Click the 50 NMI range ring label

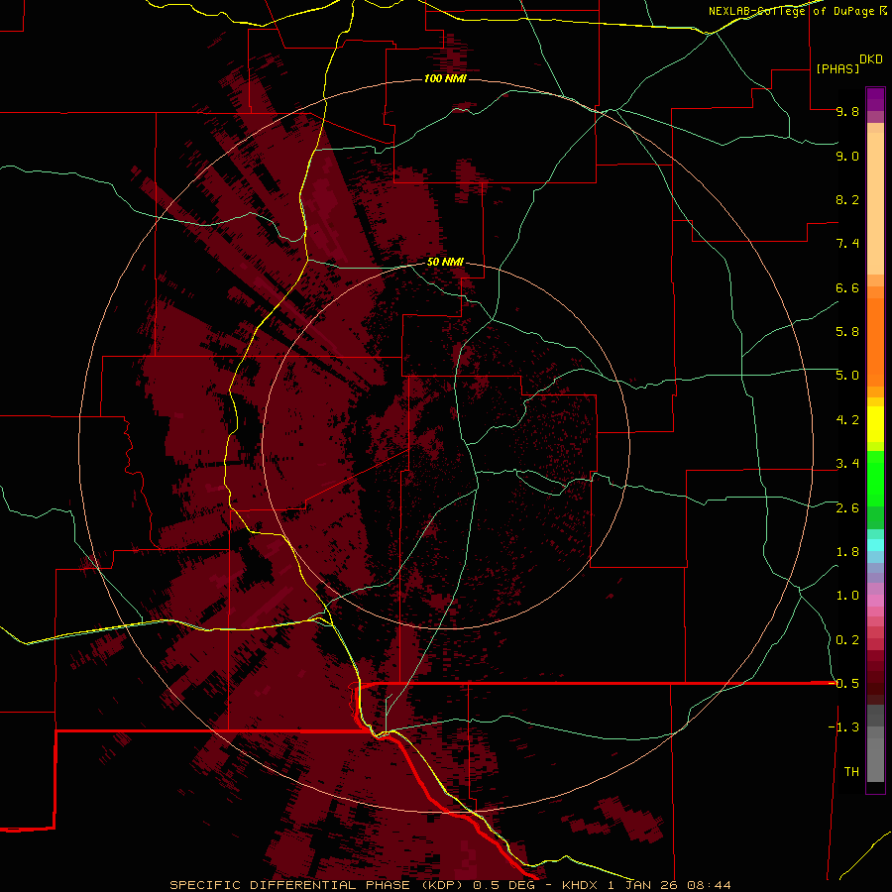445,262
